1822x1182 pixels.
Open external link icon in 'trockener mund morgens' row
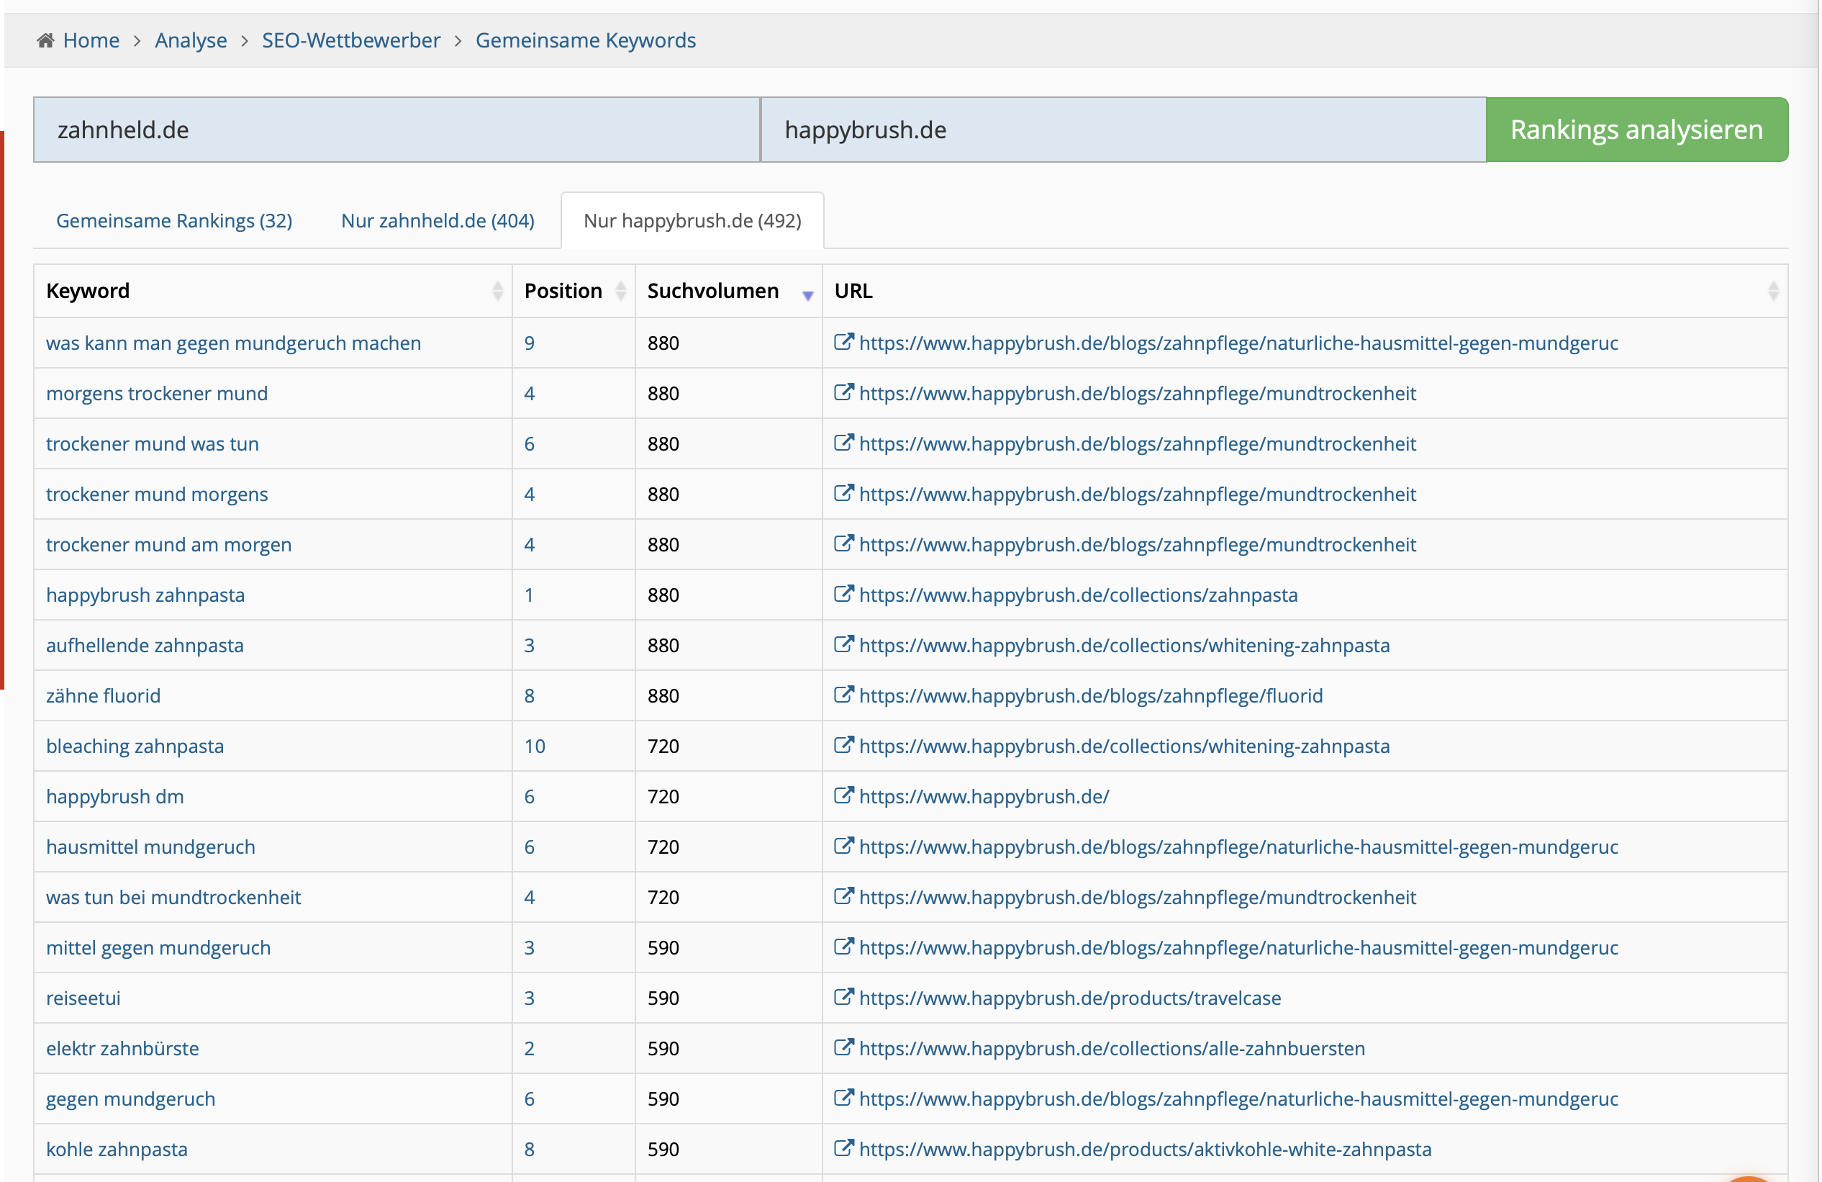click(x=843, y=492)
